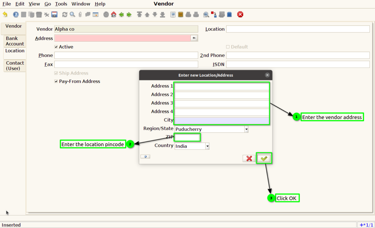Click the Print toolbar icon

pos(196,15)
